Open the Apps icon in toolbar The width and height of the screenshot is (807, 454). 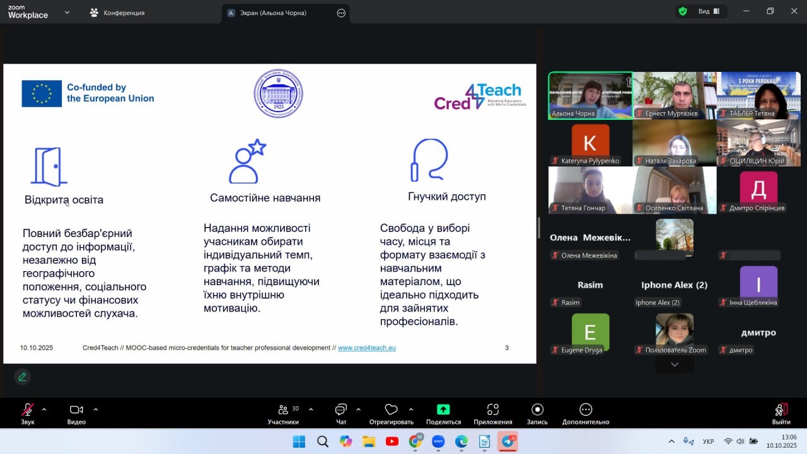493,410
